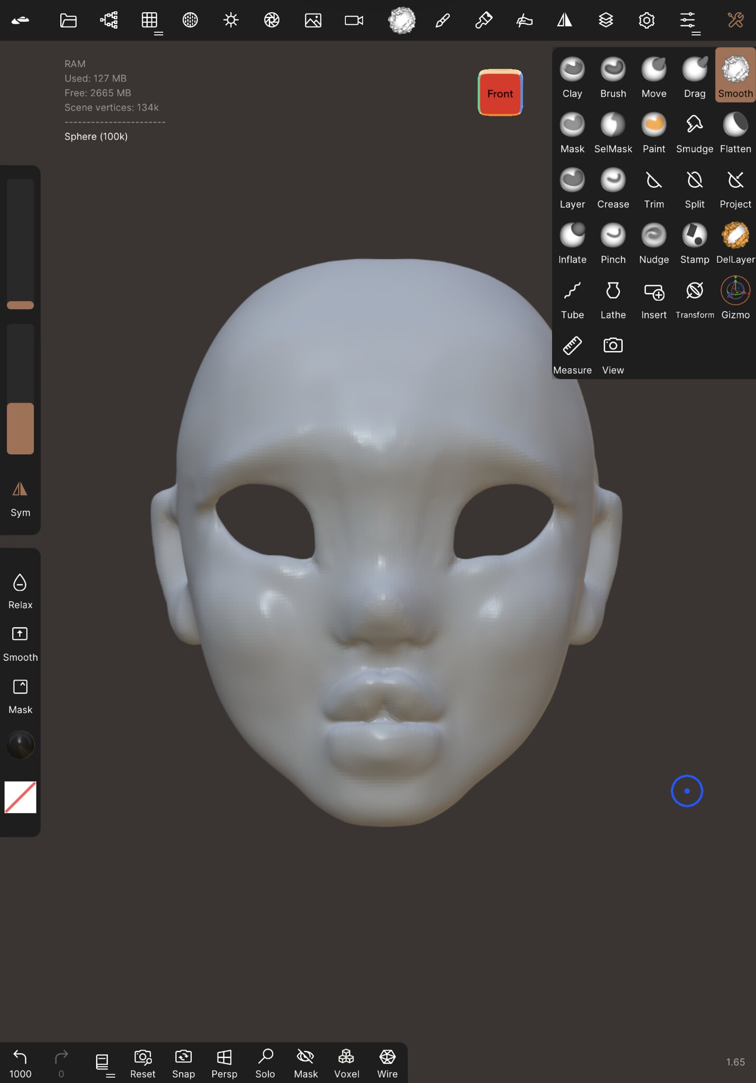Pick the SelMask tool
This screenshot has width=756, height=1083.
613,133
